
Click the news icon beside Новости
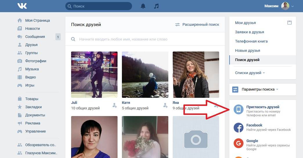click(x=20, y=29)
